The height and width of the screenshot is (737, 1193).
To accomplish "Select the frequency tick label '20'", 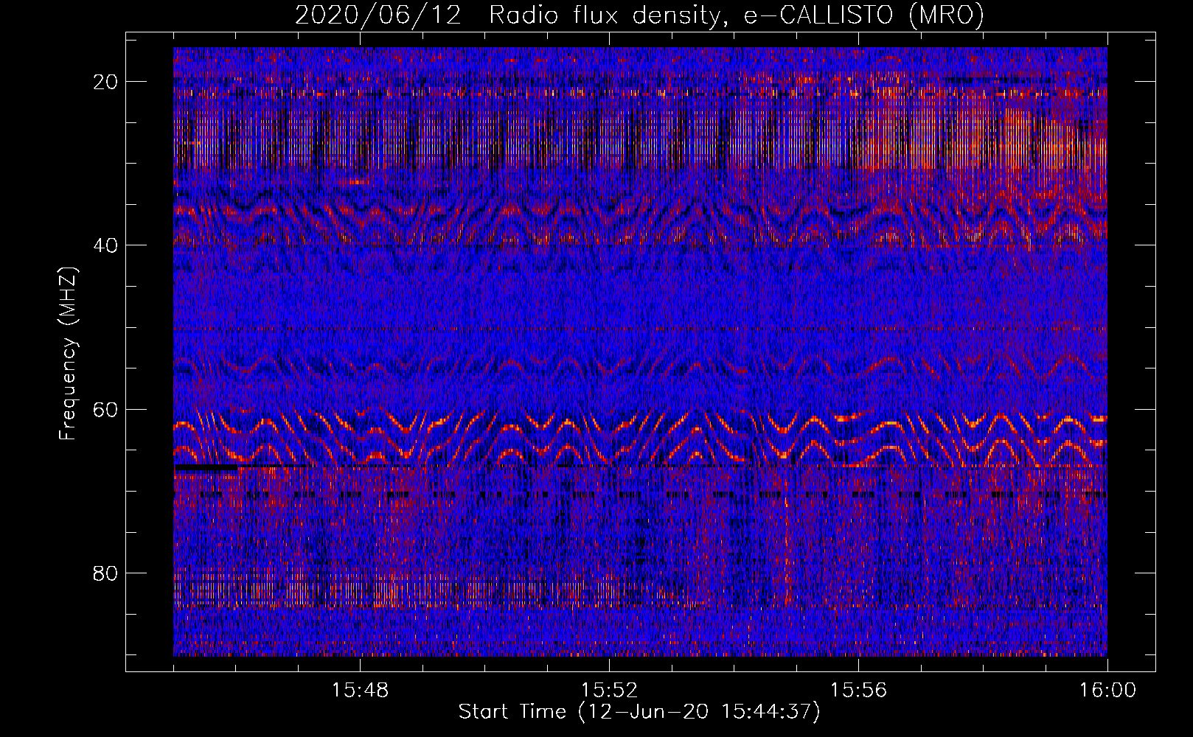I will 106,81.
